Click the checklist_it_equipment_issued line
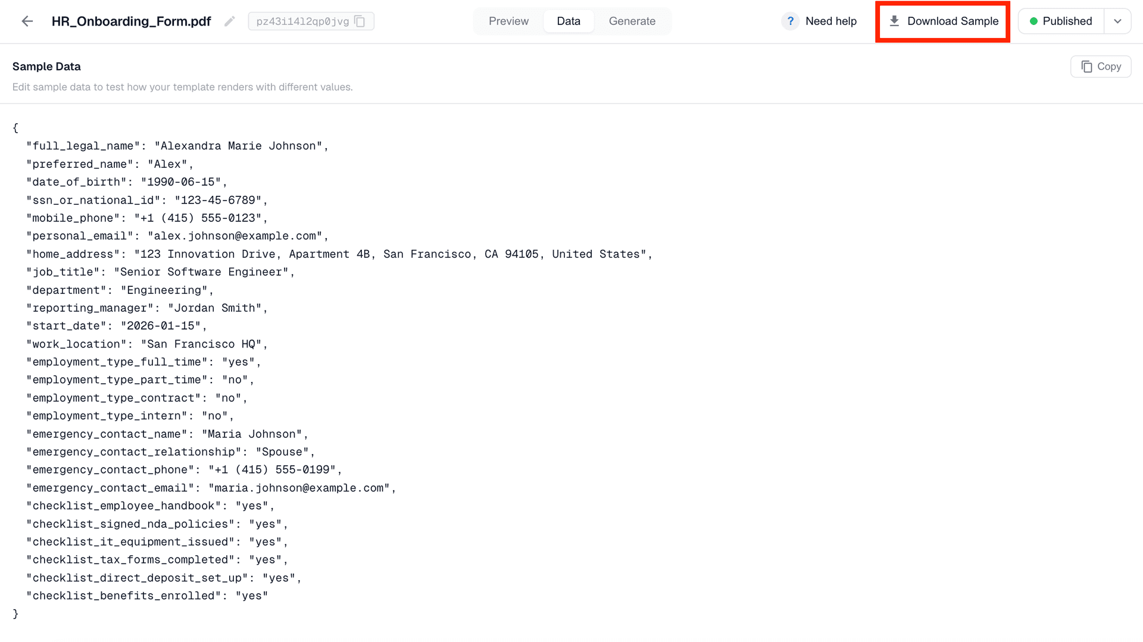This screenshot has width=1143, height=642. [157, 541]
